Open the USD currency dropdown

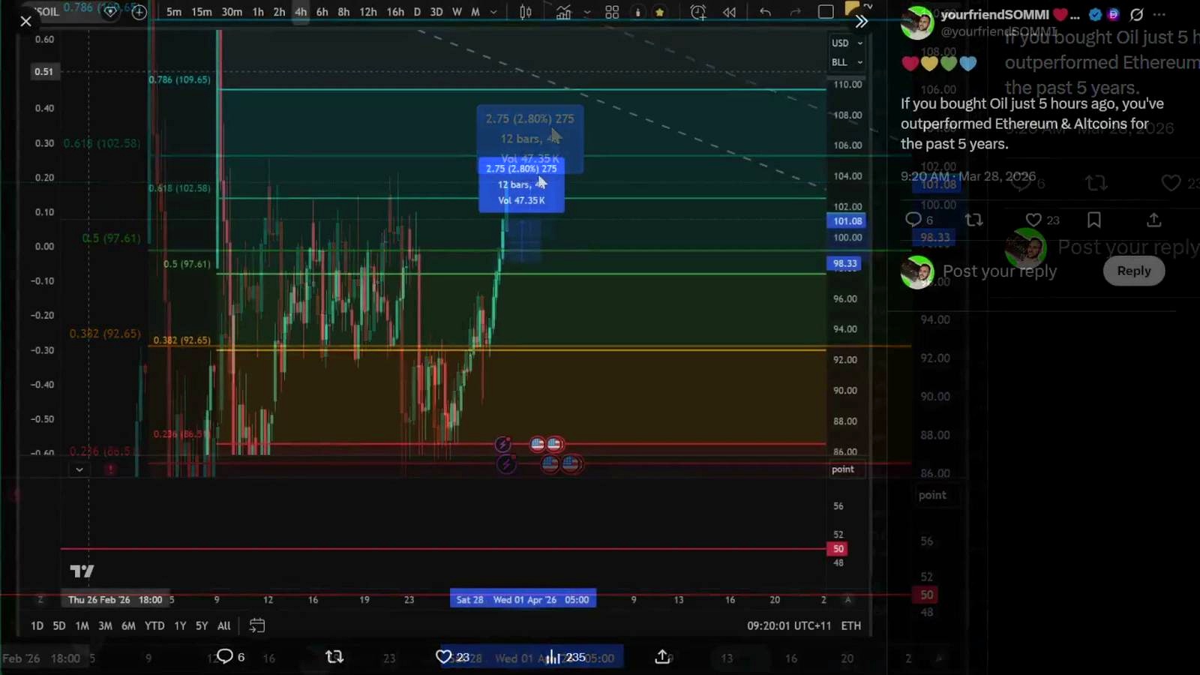point(847,43)
